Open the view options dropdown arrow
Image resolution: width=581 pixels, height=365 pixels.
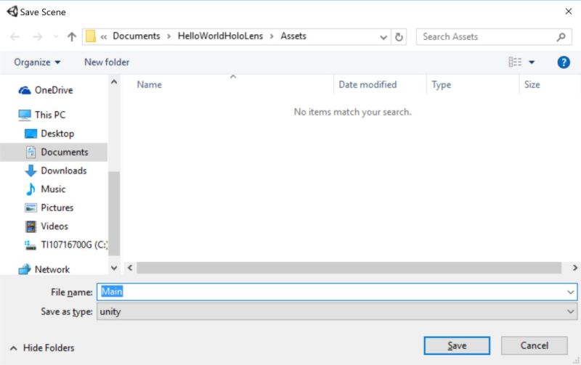(x=532, y=62)
